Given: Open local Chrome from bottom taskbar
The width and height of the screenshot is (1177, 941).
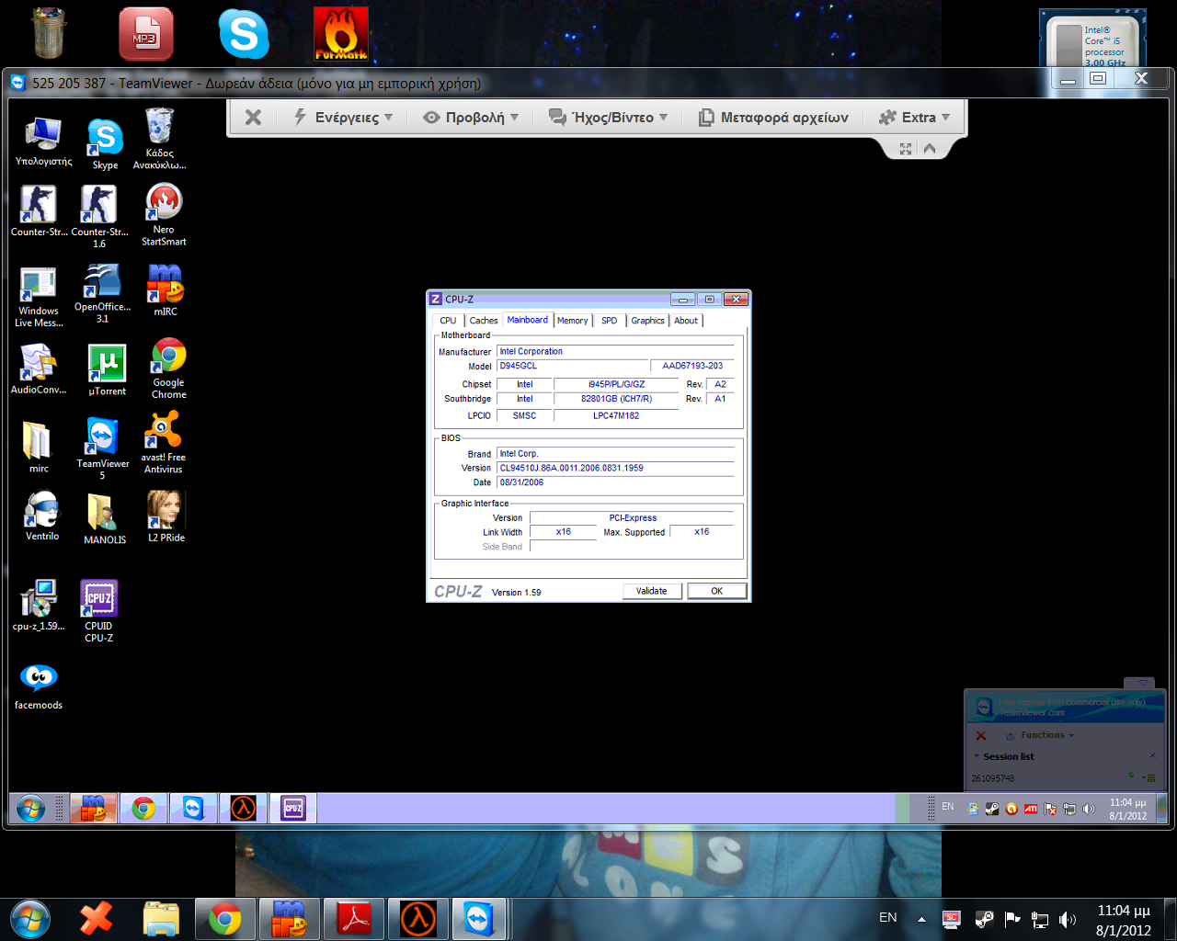Looking at the screenshot, I should click(224, 919).
